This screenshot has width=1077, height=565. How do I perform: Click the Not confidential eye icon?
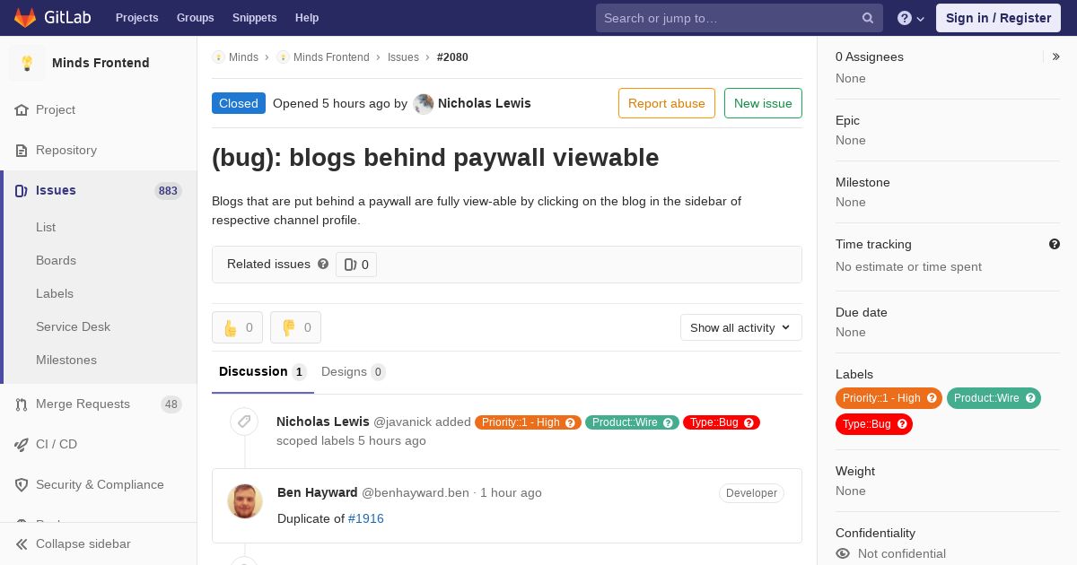point(843,553)
